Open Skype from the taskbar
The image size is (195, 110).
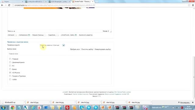pos(82,108)
